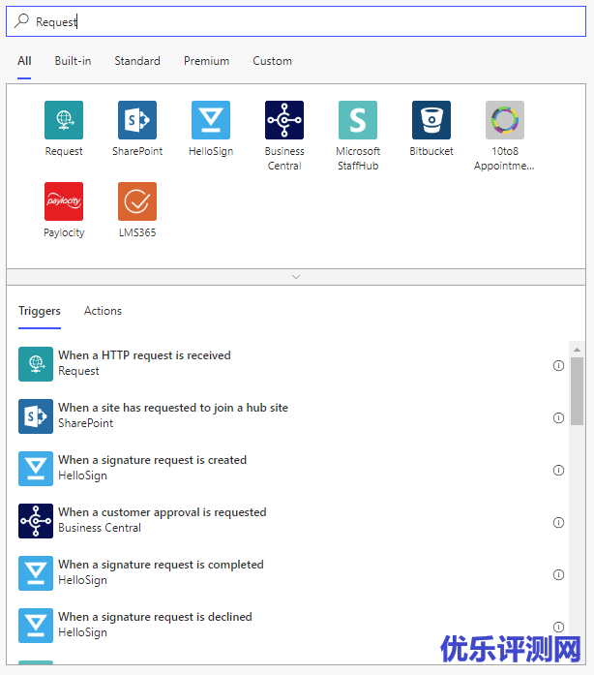594x675 pixels.
Task: Click the connector search input field
Action: [x=296, y=21]
